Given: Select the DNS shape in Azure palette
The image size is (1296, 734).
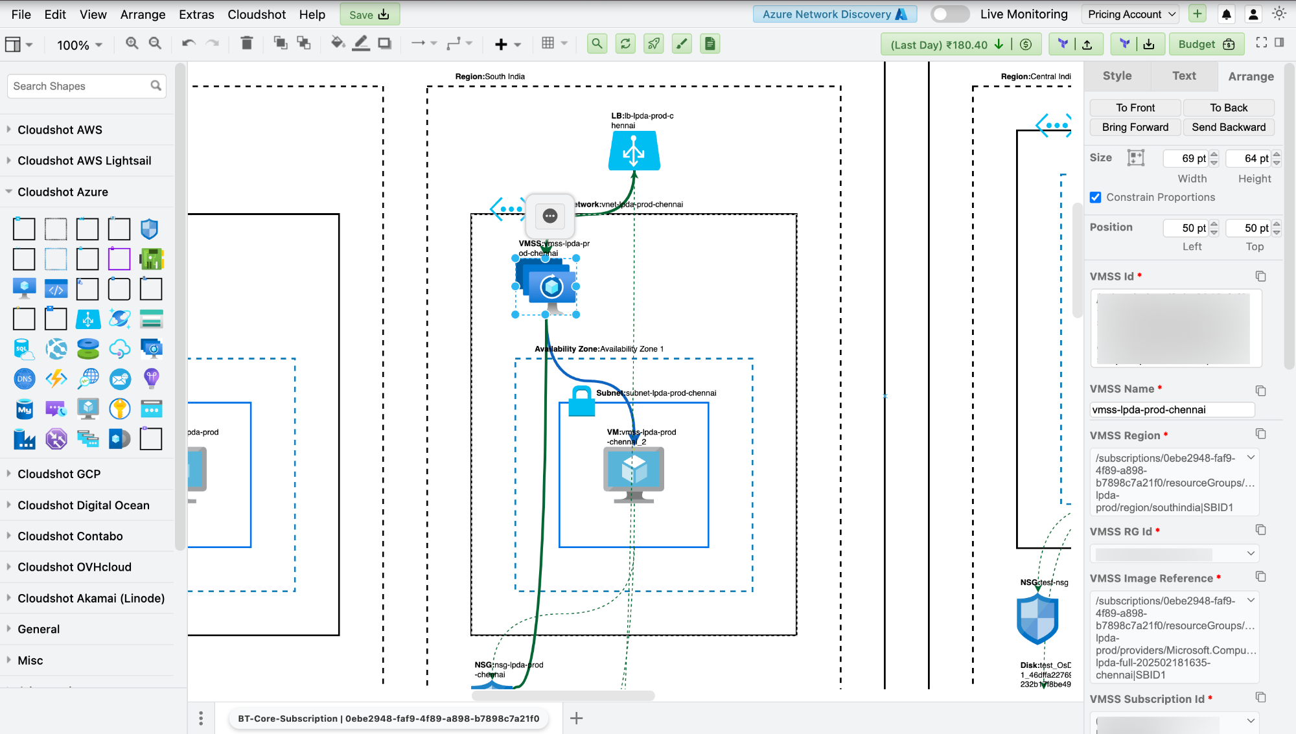Looking at the screenshot, I should click(x=24, y=379).
